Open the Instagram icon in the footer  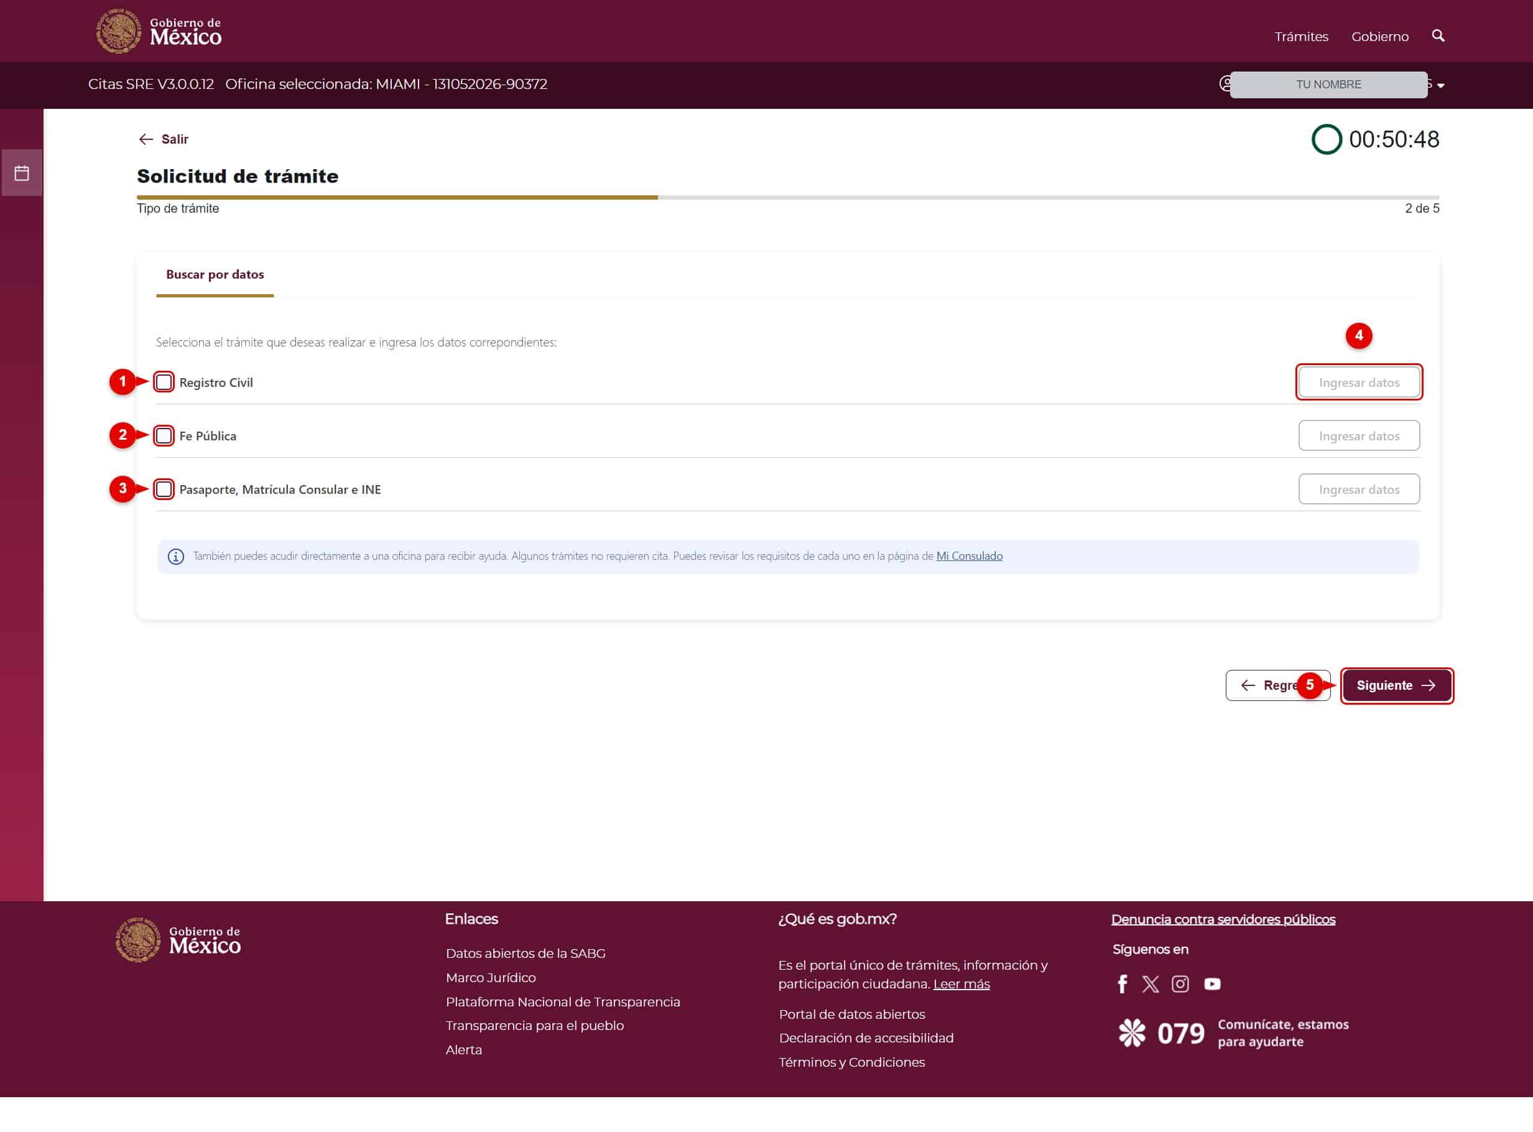(x=1180, y=984)
